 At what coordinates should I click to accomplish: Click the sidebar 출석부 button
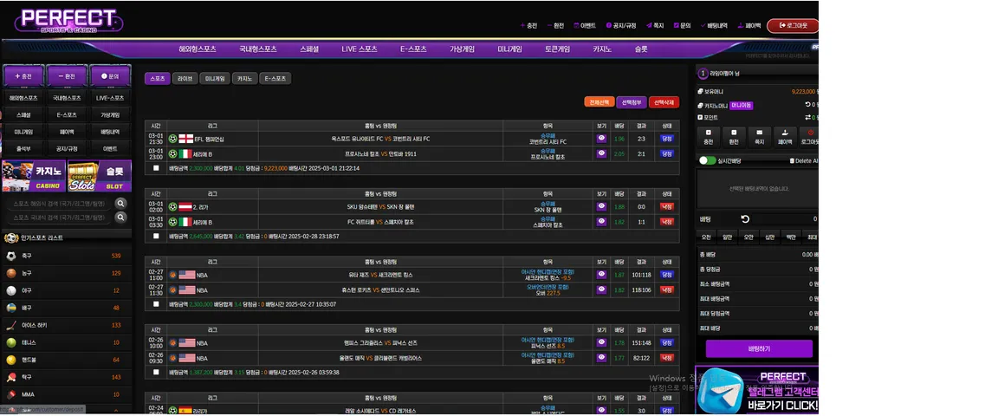(x=23, y=148)
